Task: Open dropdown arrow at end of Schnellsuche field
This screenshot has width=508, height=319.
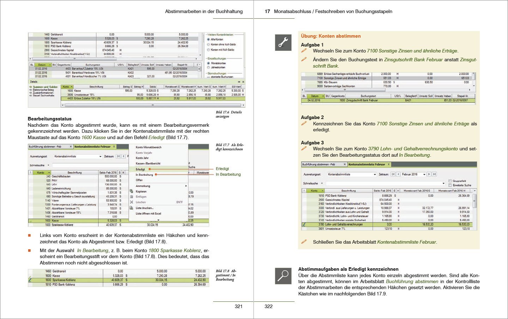Action: pos(443,183)
